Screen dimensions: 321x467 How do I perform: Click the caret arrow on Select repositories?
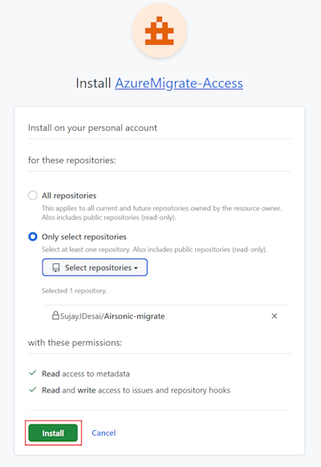(136, 268)
